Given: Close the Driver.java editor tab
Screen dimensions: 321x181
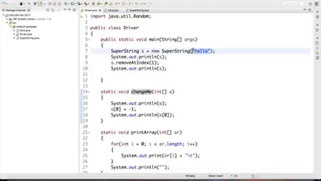Looking at the screenshot, I should click(100, 10).
